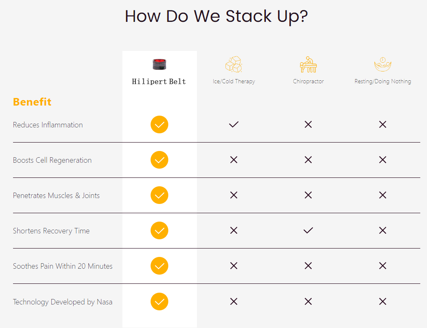Click the orange checkmark for Technology Developed by Nasa
Image resolution: width=427 pixels, height=328 pixels.
click(x=159, y=301)
